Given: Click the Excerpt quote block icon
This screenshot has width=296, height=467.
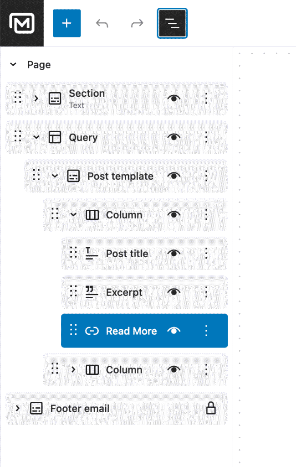Looking at the screenshot, I should (92, 292).
